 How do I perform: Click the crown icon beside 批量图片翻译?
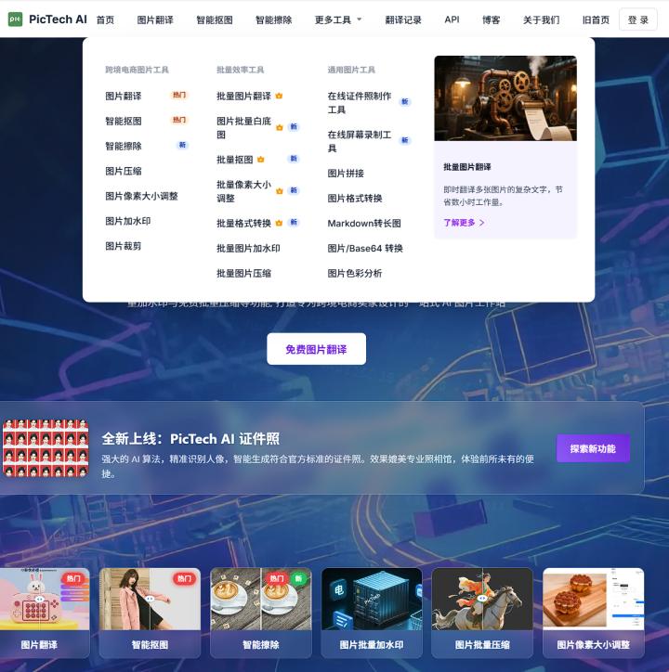(x=279, y=96)
